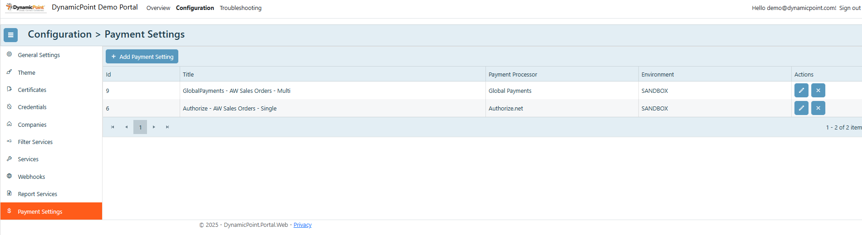Delete the Authorize.net payment setting
Screen dimensions: 862x235
(818, 108)
